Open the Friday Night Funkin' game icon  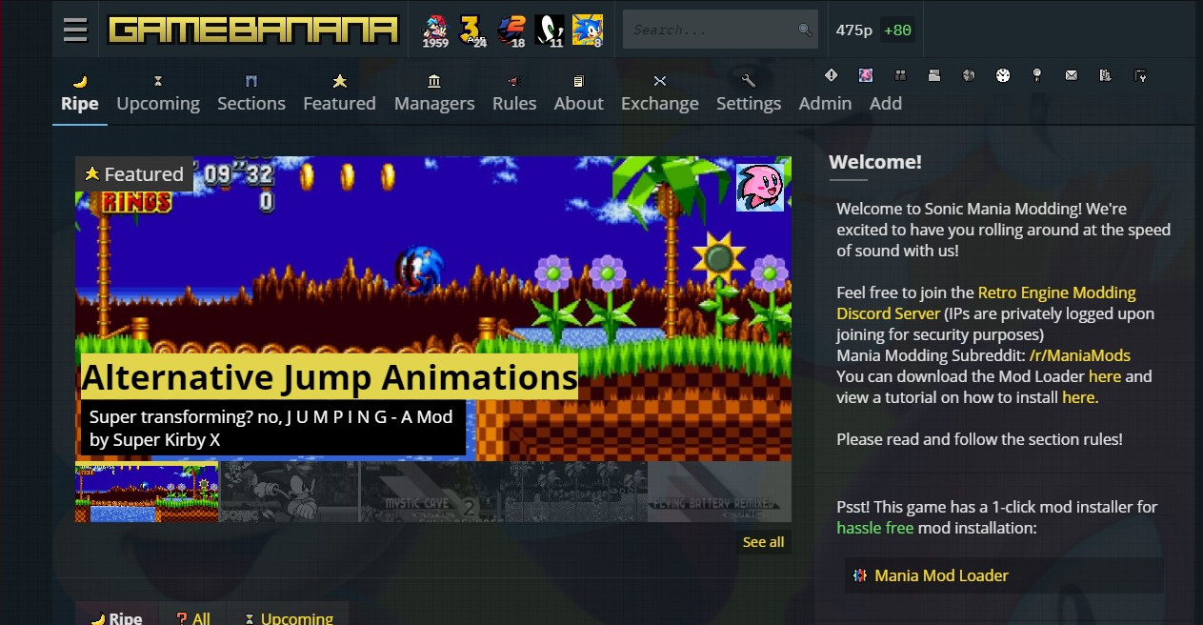pos(434,29)
